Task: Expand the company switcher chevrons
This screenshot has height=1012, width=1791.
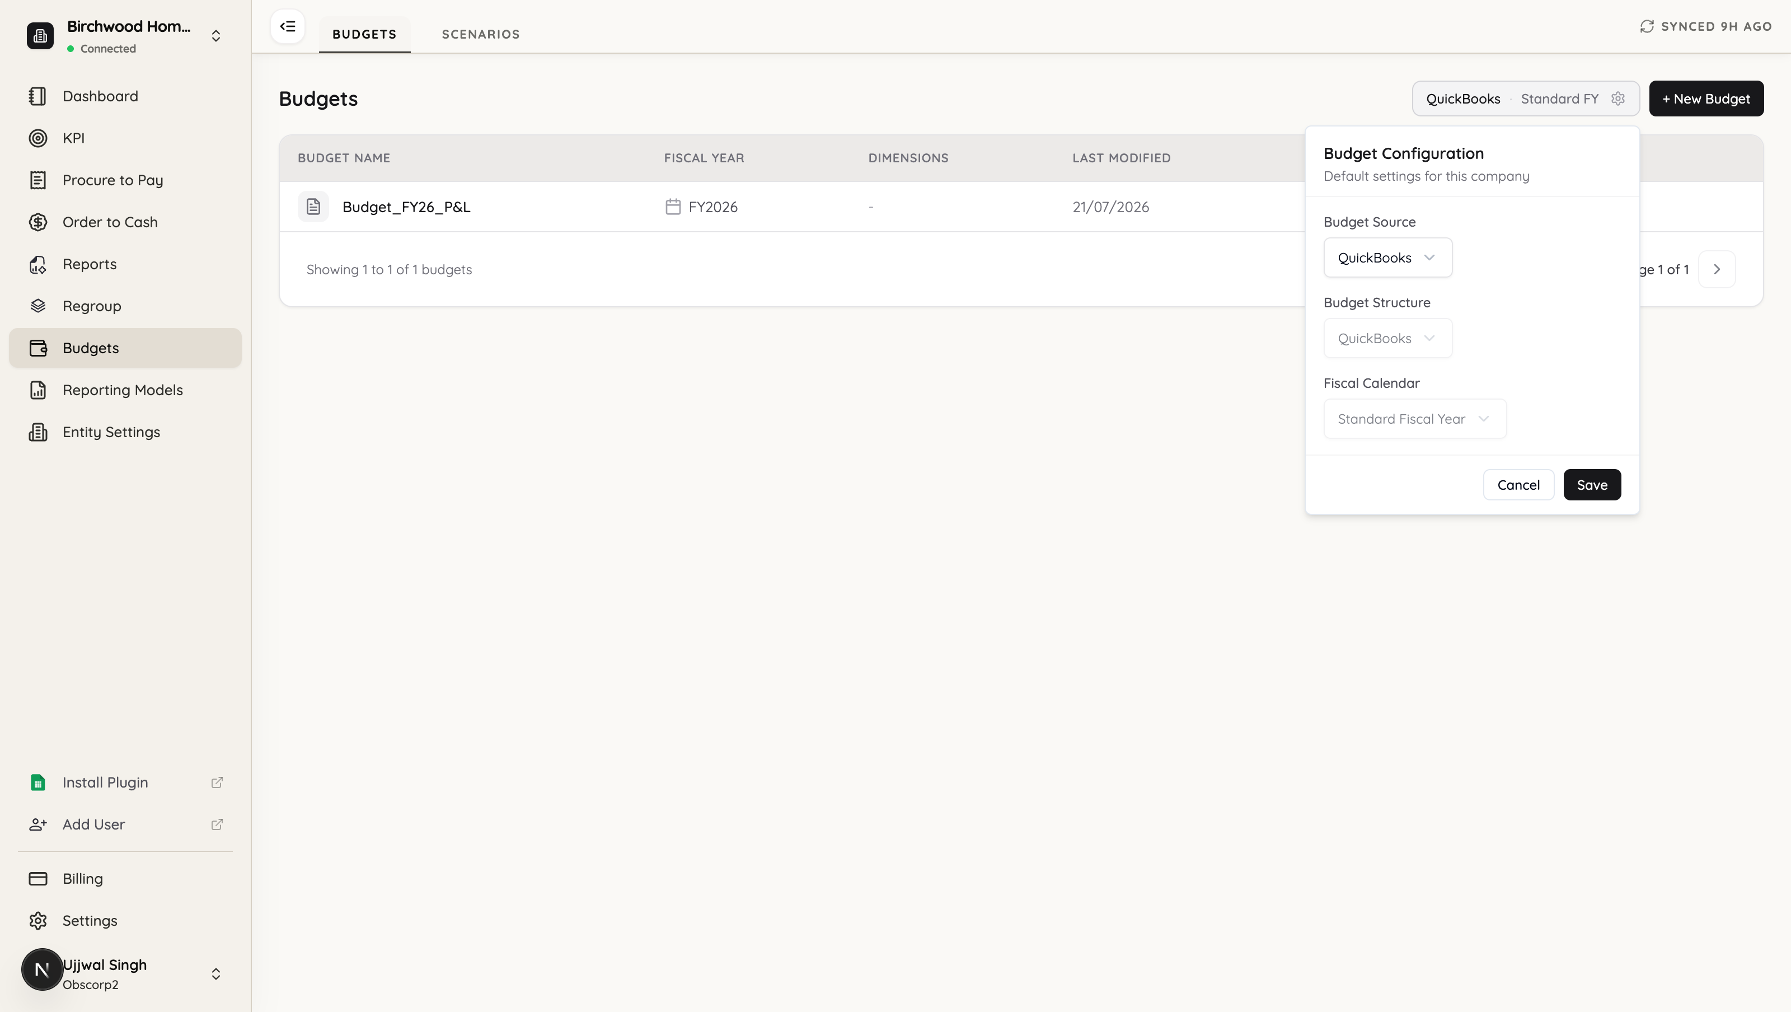Action: pos(215,36)
